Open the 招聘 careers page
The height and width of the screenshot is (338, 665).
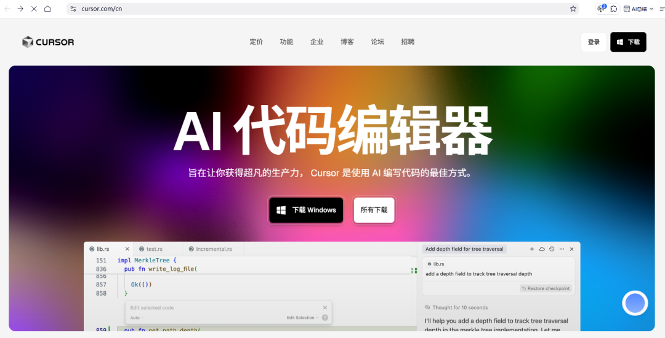pyautogui.click(x=408, y=42)
